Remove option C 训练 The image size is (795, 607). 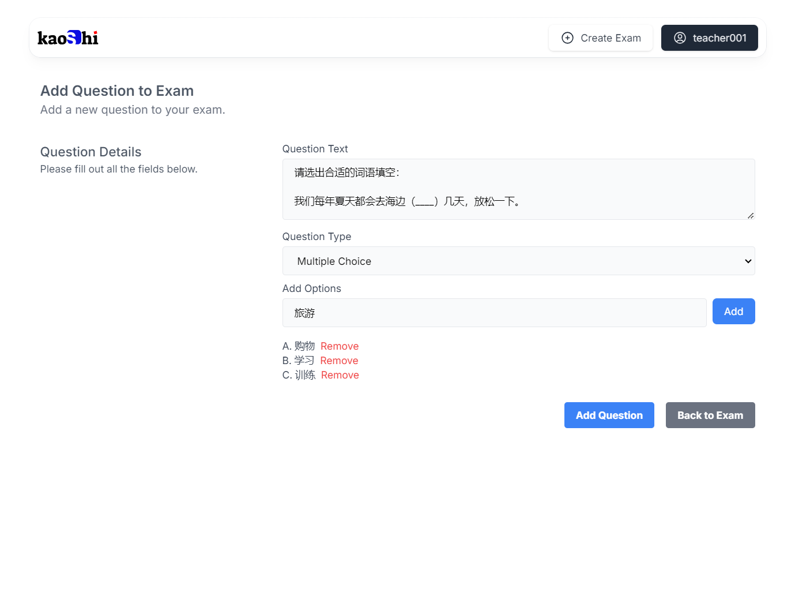coord(340,375)
